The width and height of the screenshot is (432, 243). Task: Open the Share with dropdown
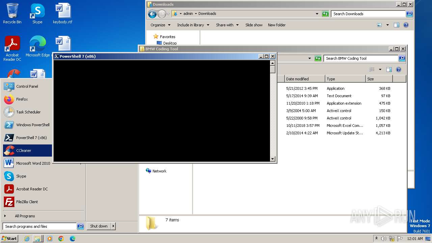click(x=227, y=25)
